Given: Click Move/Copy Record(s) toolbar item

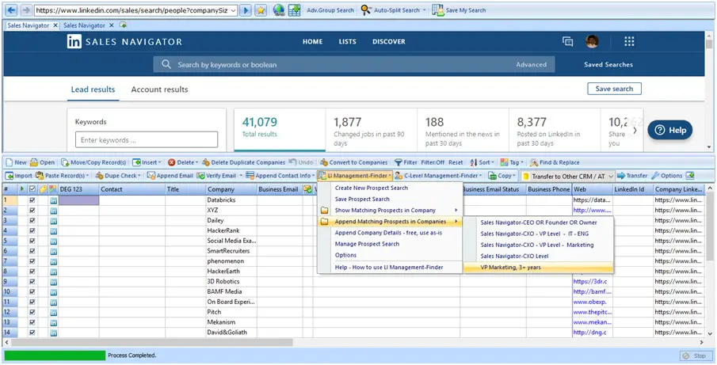Looking at the screenshot, I should click(x=93, y=162).
